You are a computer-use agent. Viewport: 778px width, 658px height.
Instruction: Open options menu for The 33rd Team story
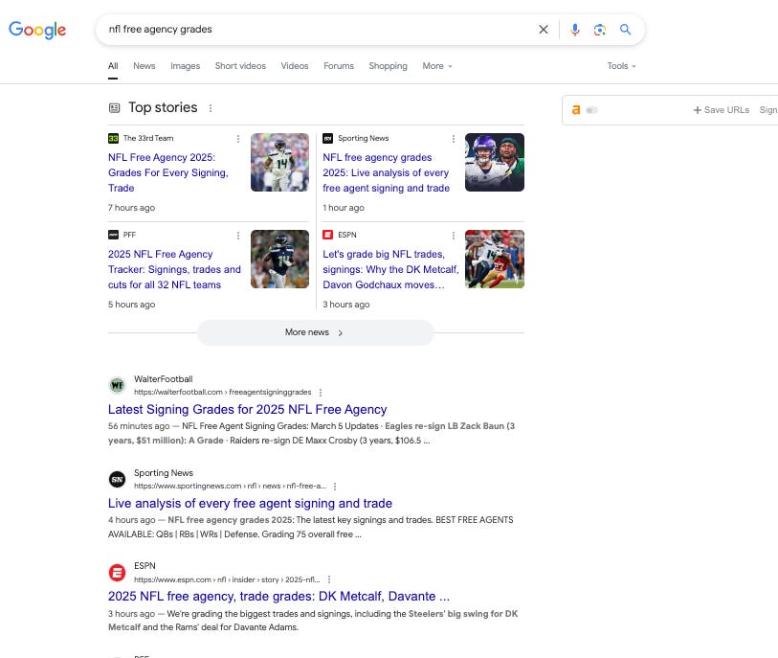pyautogui.click(x=238, y=139)
